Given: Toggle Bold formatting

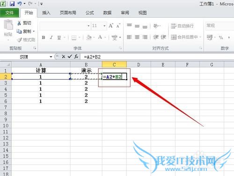Looking at the screenshot, I should coord(44,37).
